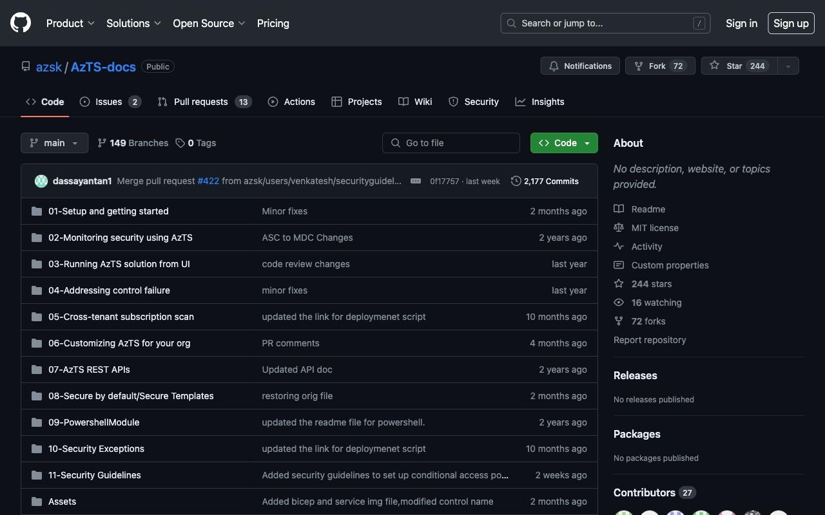This screenshot has width=825, height=515.
Task: Open the AzTS-docs repository link
Action: coord(103,67)
